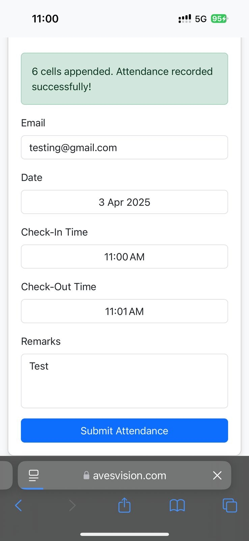This screenshot has width=249, height=541.
Task: Tap the lock icon beside avesvision.com
Action: 86,475
